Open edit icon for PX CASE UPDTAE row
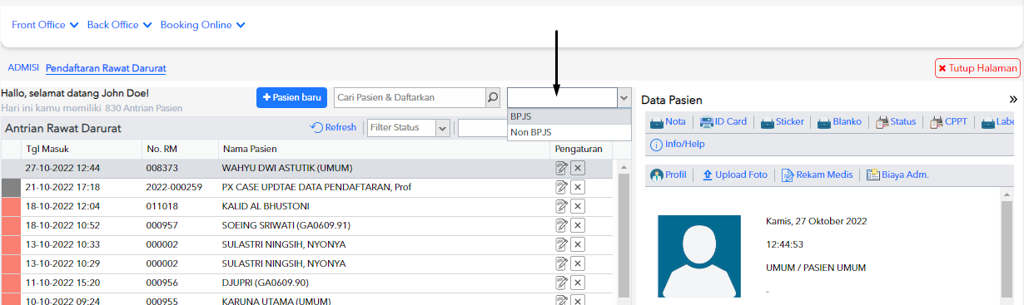 562,187
